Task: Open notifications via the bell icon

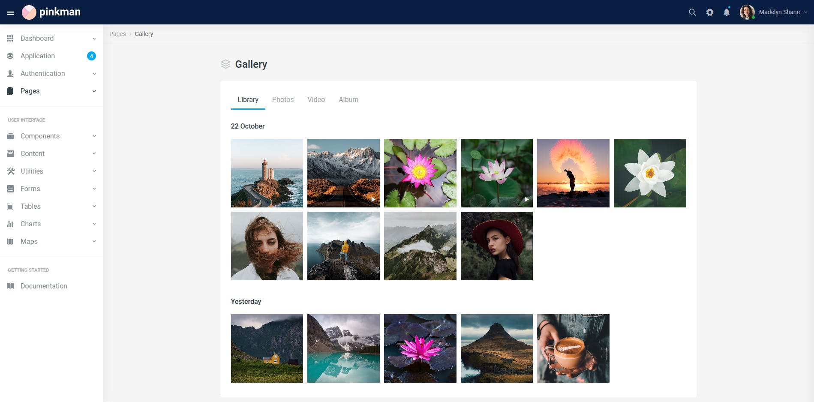Action: [x=726, y=12]
